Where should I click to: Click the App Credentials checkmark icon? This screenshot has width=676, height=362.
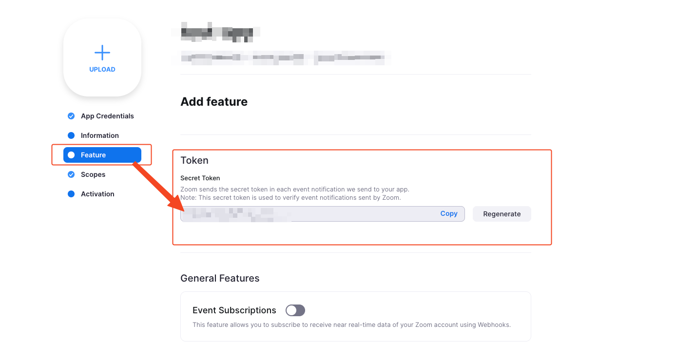click(x=71, y=116)
